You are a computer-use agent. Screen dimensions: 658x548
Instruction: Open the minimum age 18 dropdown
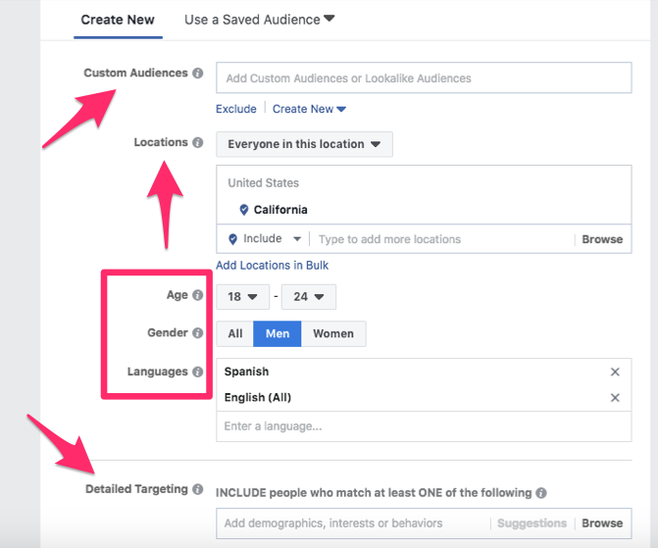(x=242, y=297)
